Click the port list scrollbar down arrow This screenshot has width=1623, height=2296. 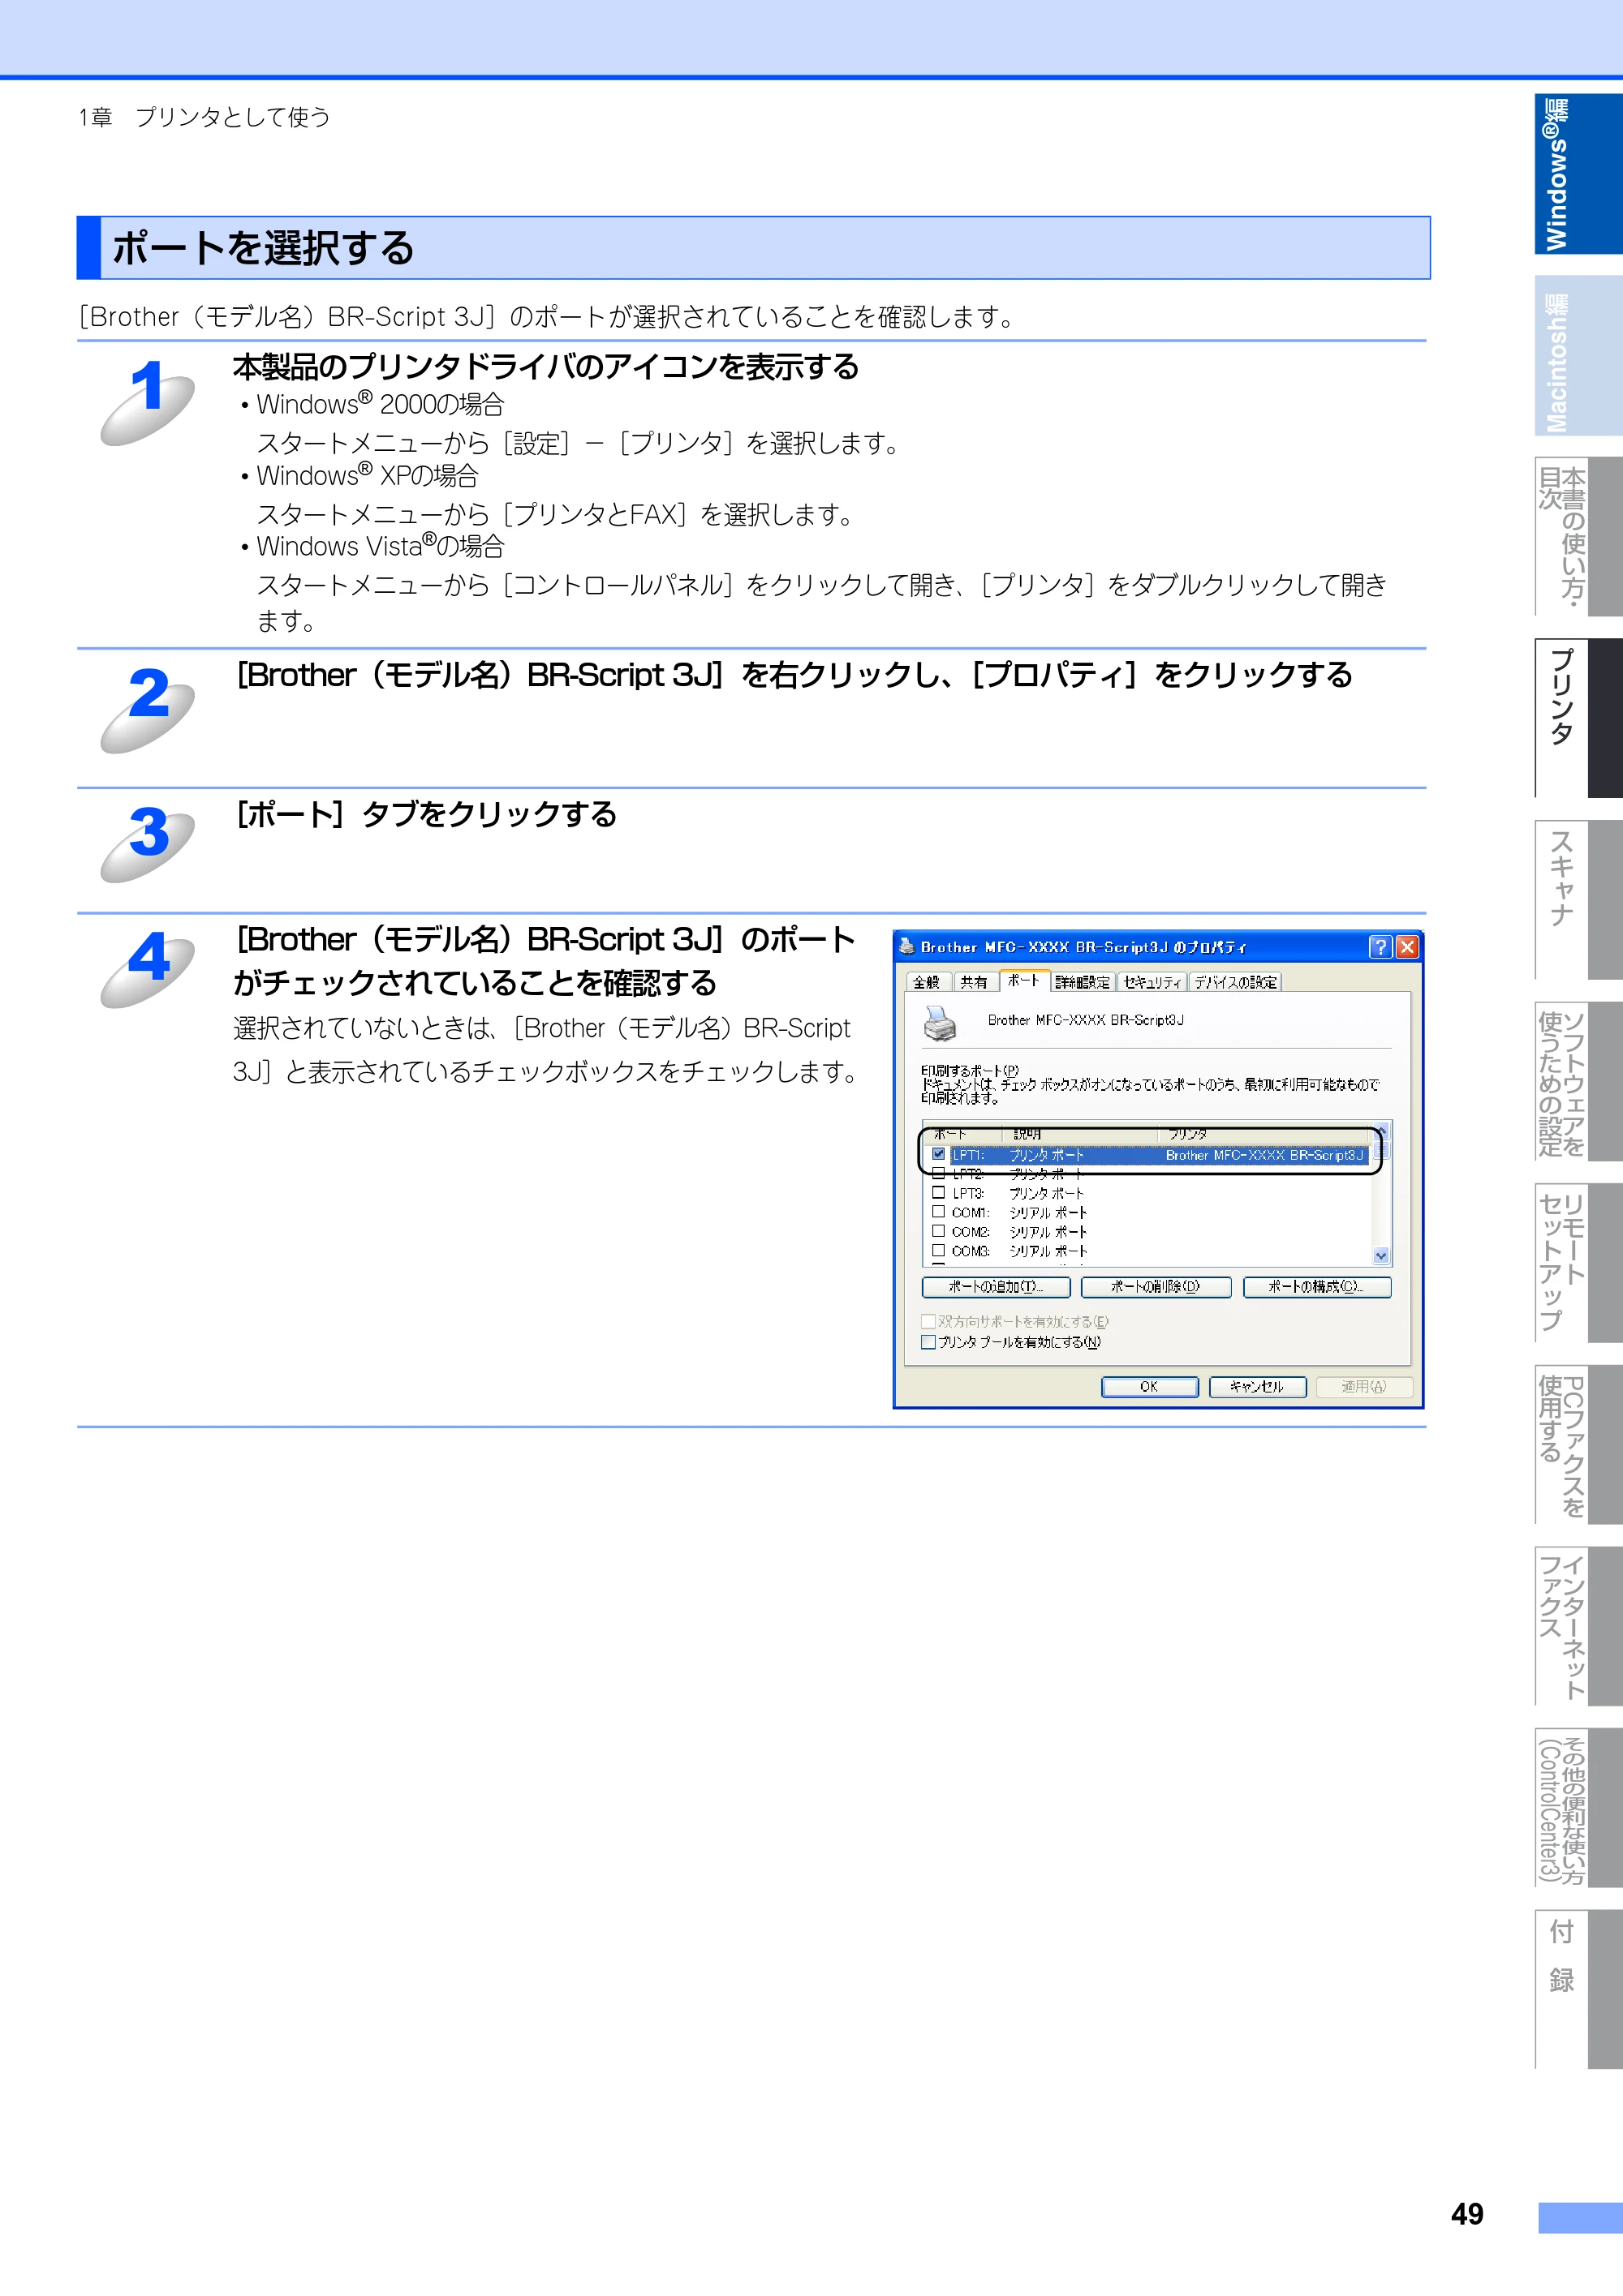coord(1381,1256)
